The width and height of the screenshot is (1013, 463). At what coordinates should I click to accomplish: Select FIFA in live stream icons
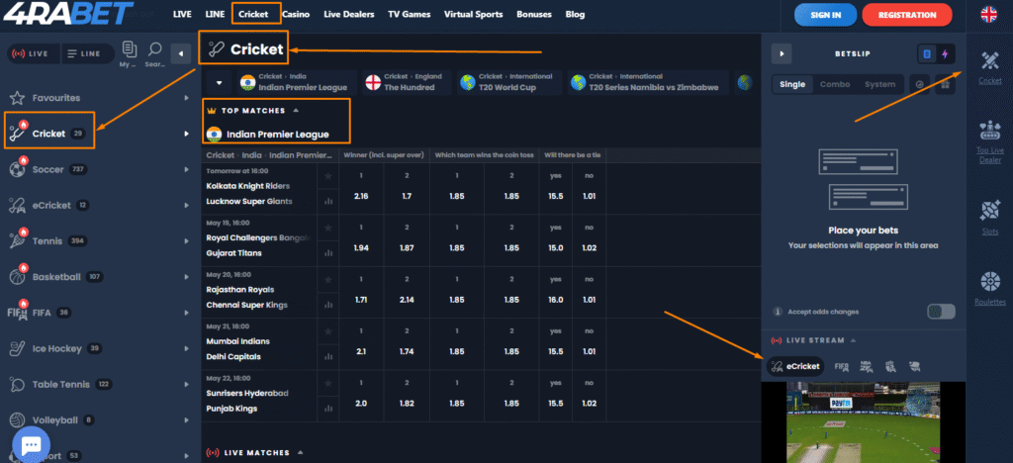[841, 366]
